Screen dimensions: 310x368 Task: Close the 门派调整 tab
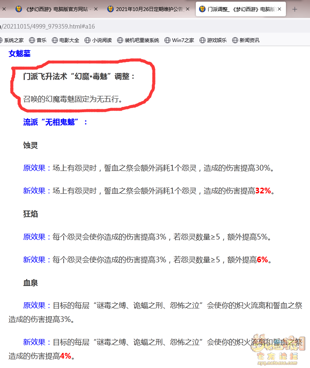tap(279, 9)
